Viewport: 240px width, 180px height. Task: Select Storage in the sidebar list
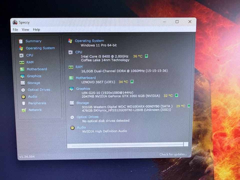[33, 83]
